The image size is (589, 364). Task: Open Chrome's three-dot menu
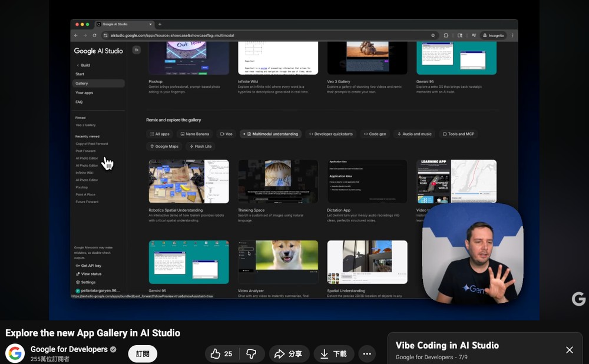pos(512,35)
